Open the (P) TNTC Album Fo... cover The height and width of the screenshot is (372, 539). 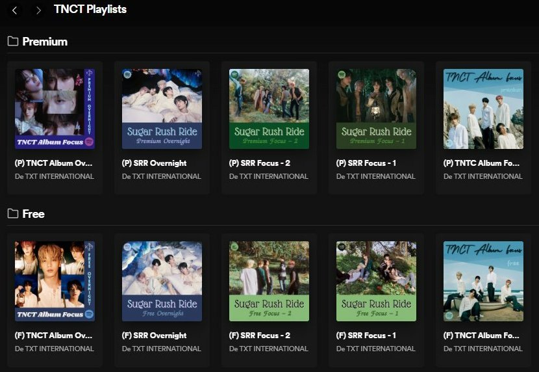(483, 109)
